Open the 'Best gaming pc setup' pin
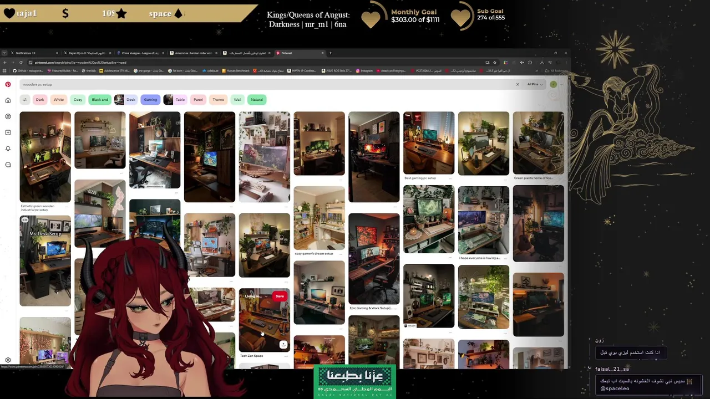Screen dimensions: 710x399 429,143
